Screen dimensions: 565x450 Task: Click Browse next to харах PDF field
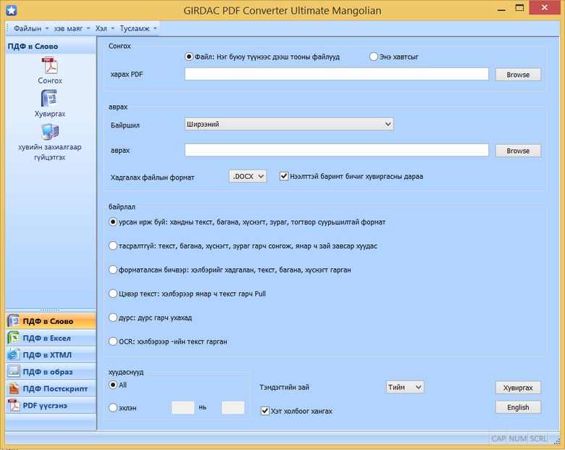point(518,75)
